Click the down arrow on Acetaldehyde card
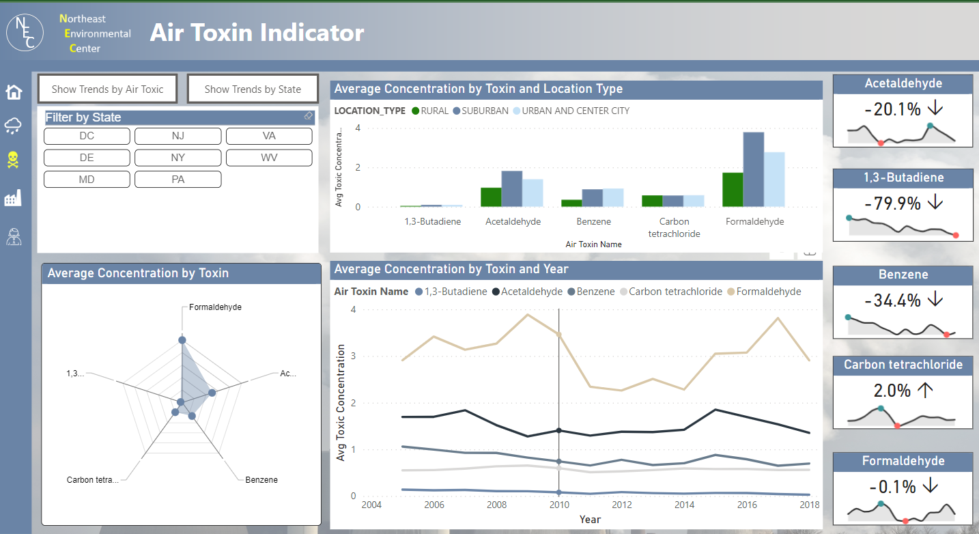The image size is (979, 534). tap(936, 109)
